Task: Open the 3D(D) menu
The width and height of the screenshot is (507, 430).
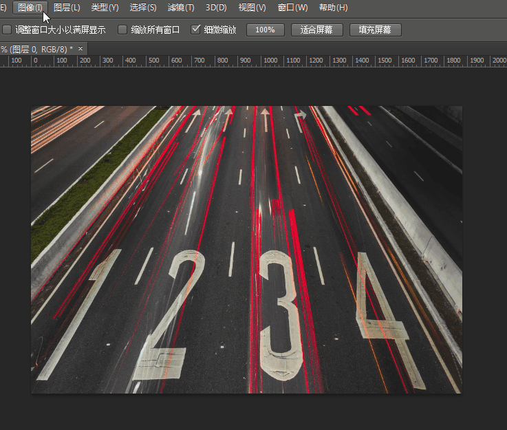Action: tap(215, 8)
